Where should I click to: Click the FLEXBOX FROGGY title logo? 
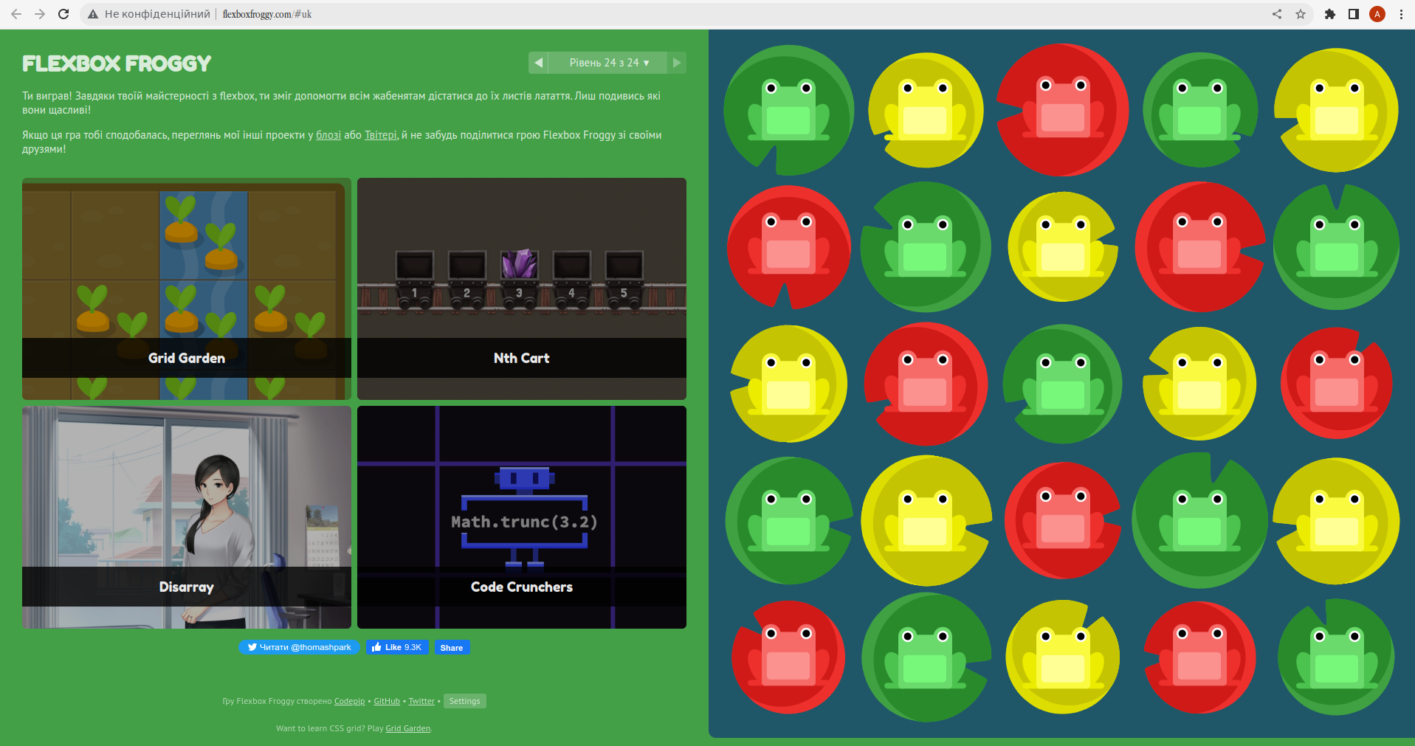pos(117,63)
